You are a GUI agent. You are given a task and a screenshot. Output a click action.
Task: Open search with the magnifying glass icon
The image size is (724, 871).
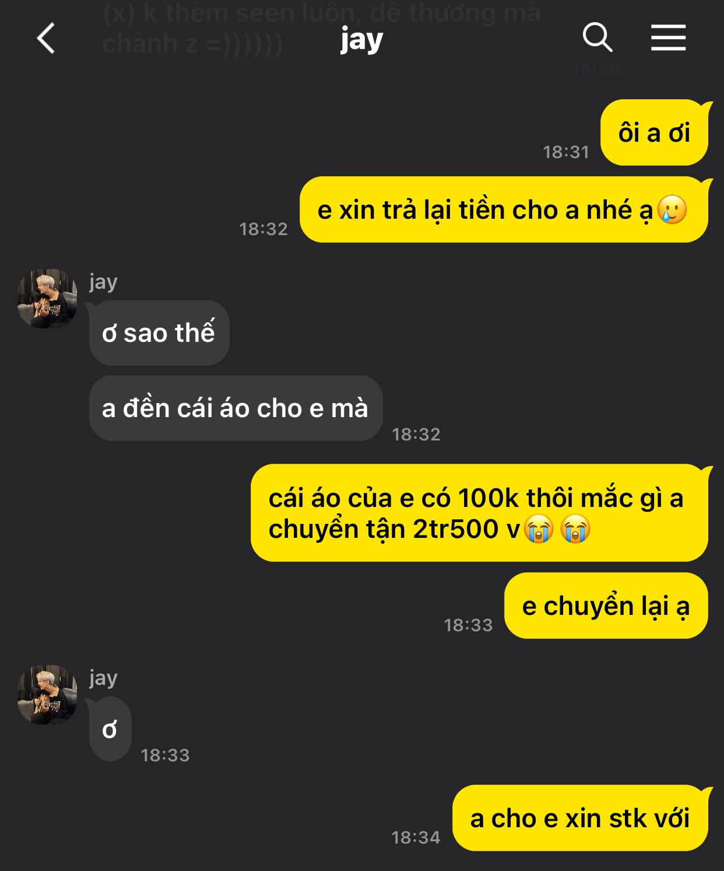point(598,38)
